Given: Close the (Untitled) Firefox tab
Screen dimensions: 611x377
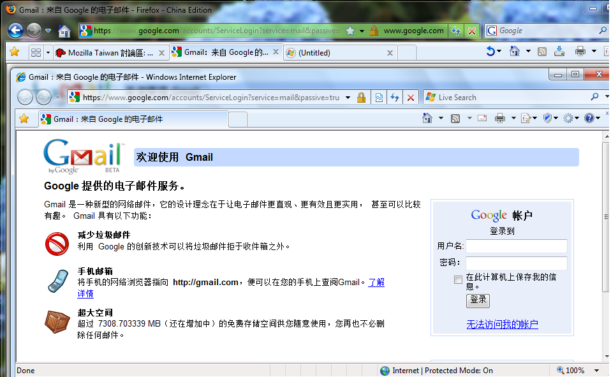Looking at the screenshot, I should click(x=390, y=53).
